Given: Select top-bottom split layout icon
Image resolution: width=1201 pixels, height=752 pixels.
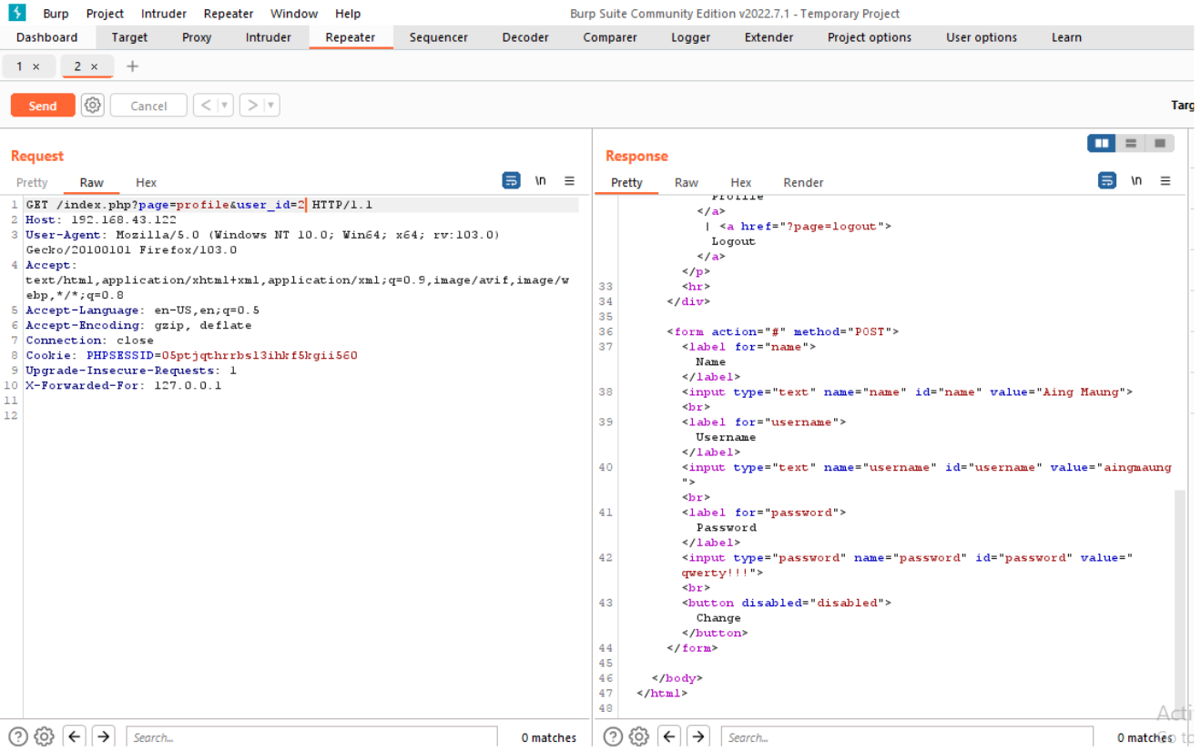Looking at the screenshot, I should (x=1131, y=143).
